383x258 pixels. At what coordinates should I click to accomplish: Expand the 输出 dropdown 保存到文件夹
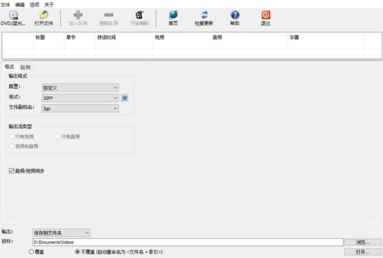click(62, 233)
